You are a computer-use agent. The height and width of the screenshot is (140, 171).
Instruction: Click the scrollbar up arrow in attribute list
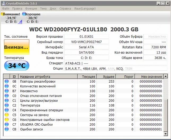point(165,76)
